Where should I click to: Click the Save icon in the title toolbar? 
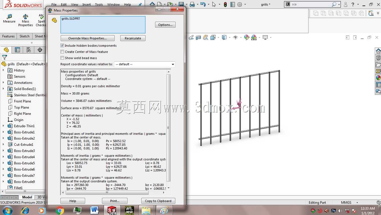[181, 5]
